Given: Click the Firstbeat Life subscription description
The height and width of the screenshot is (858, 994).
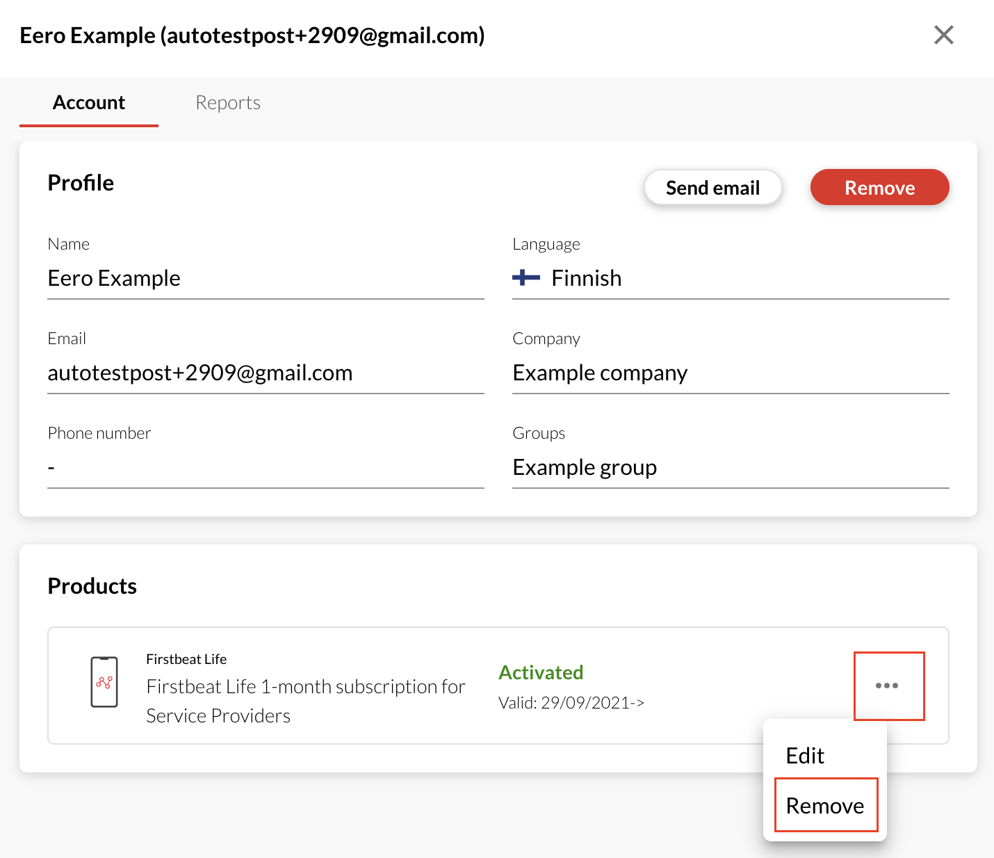Looking at the screenshot, I should [x=306, y=701].
